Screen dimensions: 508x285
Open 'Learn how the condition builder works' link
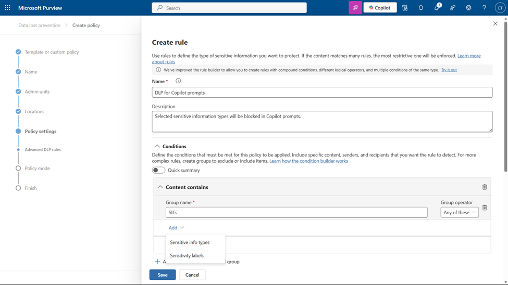click(308, 161)
